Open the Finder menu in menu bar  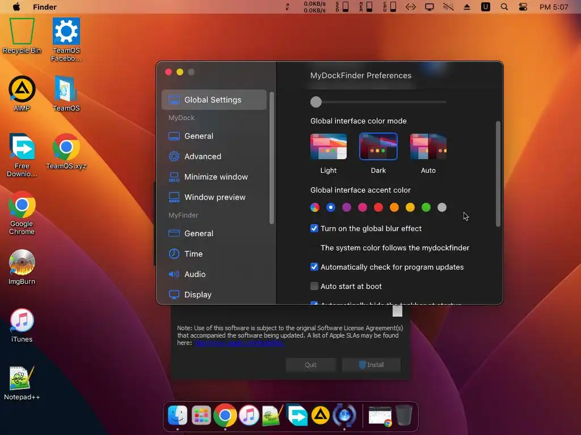(44, 7)
